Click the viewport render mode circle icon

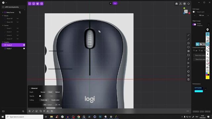point(188,4)
